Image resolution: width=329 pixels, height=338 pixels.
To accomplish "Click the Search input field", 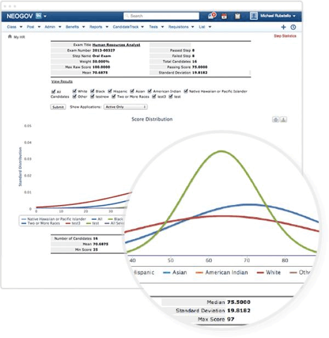I will (x=161, y=16).
